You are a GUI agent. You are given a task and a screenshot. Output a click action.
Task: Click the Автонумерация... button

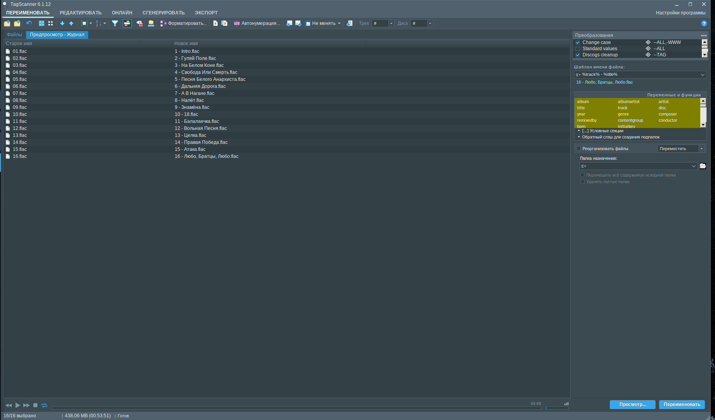[257, 23]
